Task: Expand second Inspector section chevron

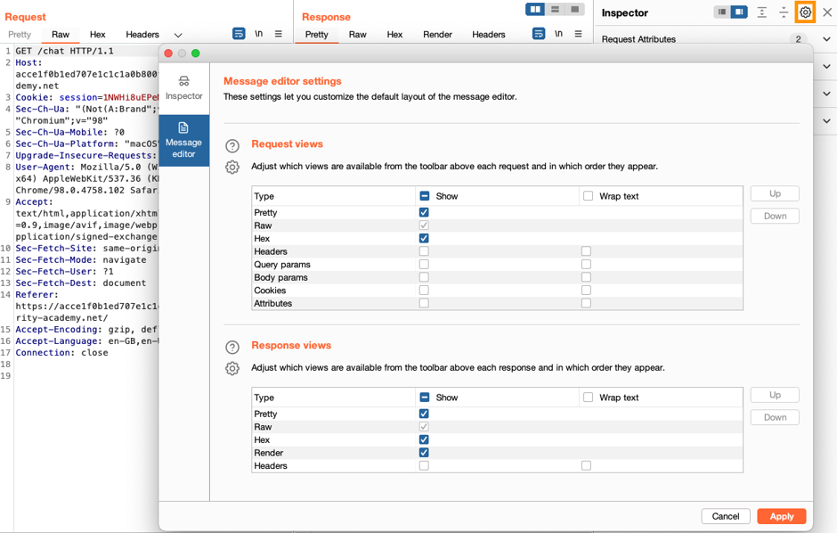Action: (826, 66)
